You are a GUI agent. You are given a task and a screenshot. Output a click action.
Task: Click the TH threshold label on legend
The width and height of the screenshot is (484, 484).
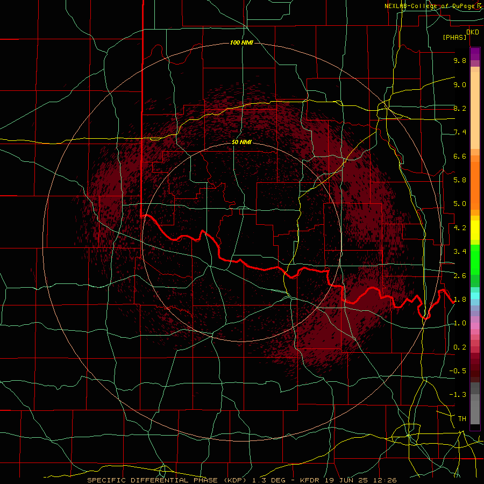click(462, 419)
